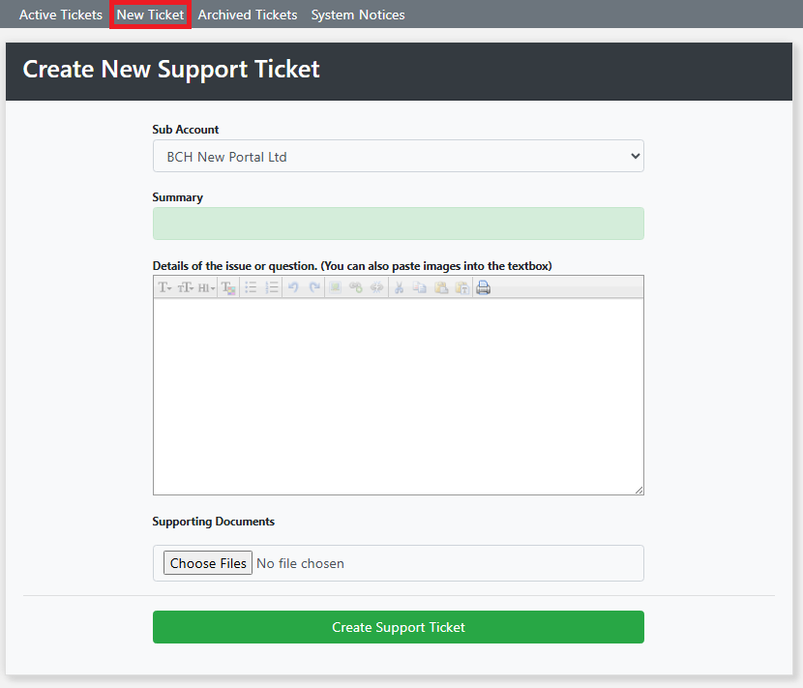Go to System Notices tab
The width and height of the screenshot is (803, 688).
[358, 15]
